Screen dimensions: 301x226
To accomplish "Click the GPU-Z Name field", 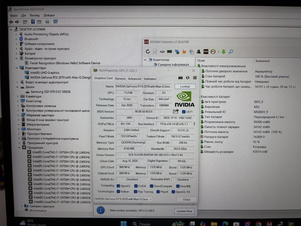I will (x=143, y=86).
